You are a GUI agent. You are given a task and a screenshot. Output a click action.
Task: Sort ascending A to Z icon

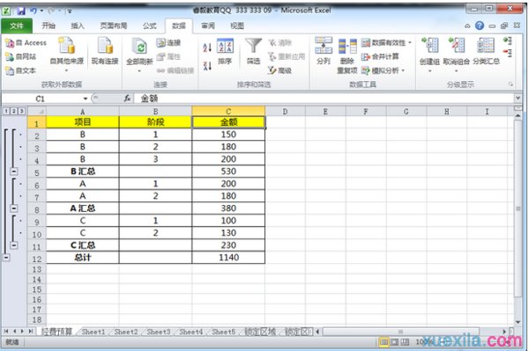coord(207,48)
